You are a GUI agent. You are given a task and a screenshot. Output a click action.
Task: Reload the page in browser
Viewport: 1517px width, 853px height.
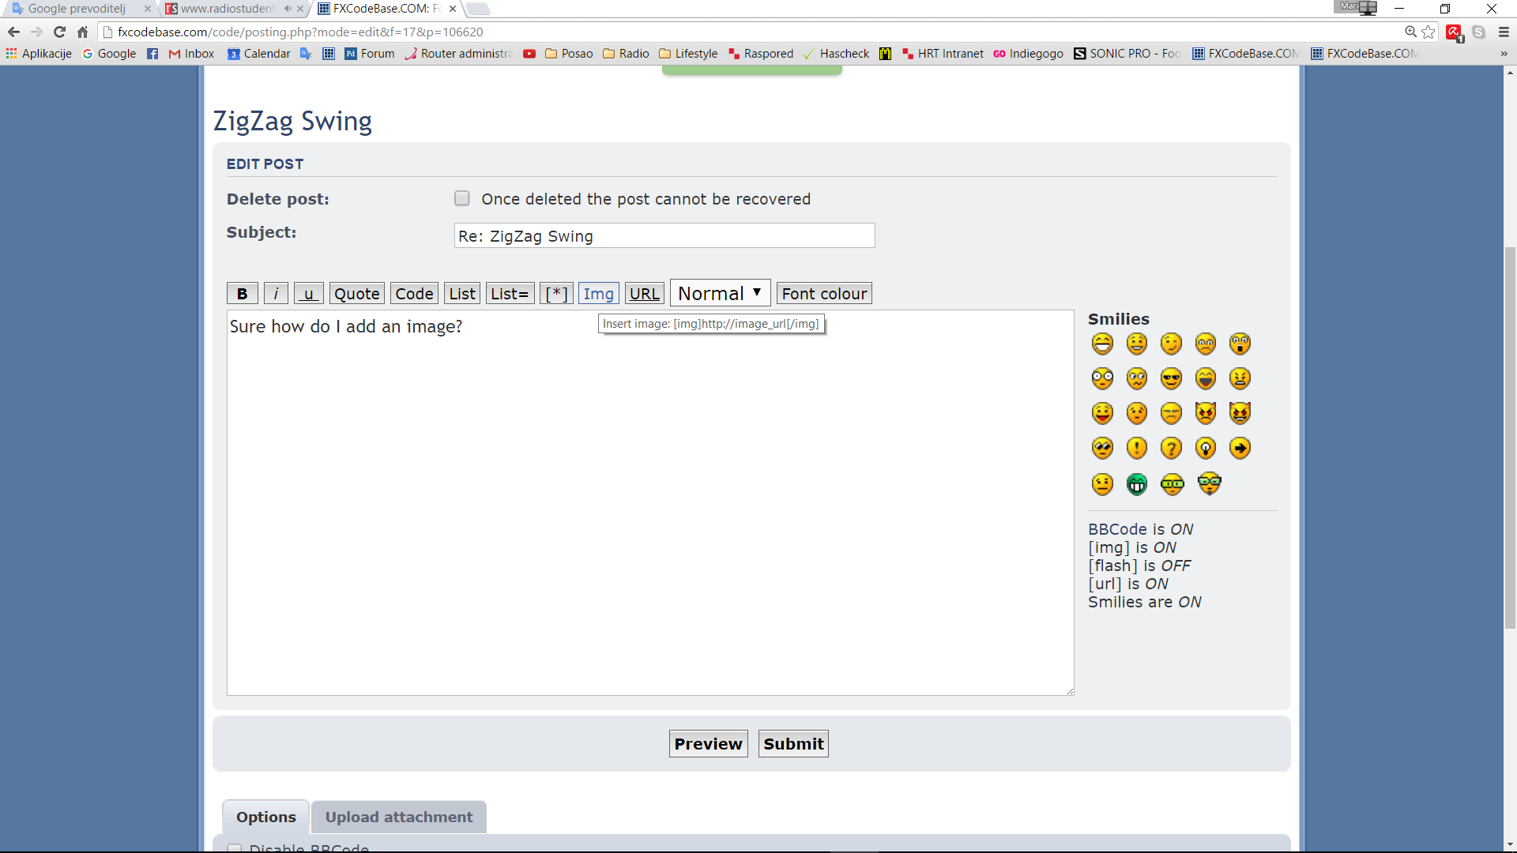click(x=59, y=32)
